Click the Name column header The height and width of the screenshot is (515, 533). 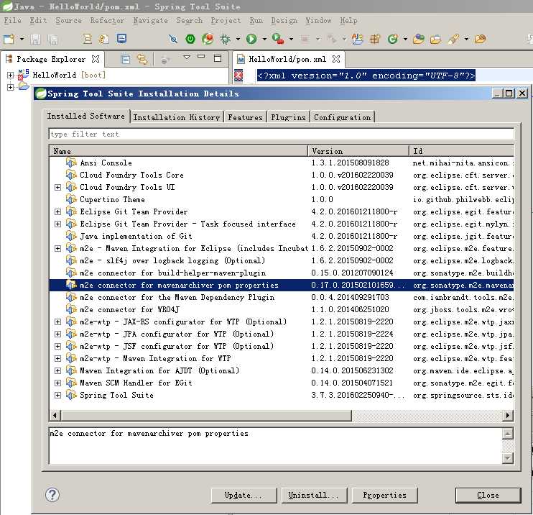pos(178,151)
